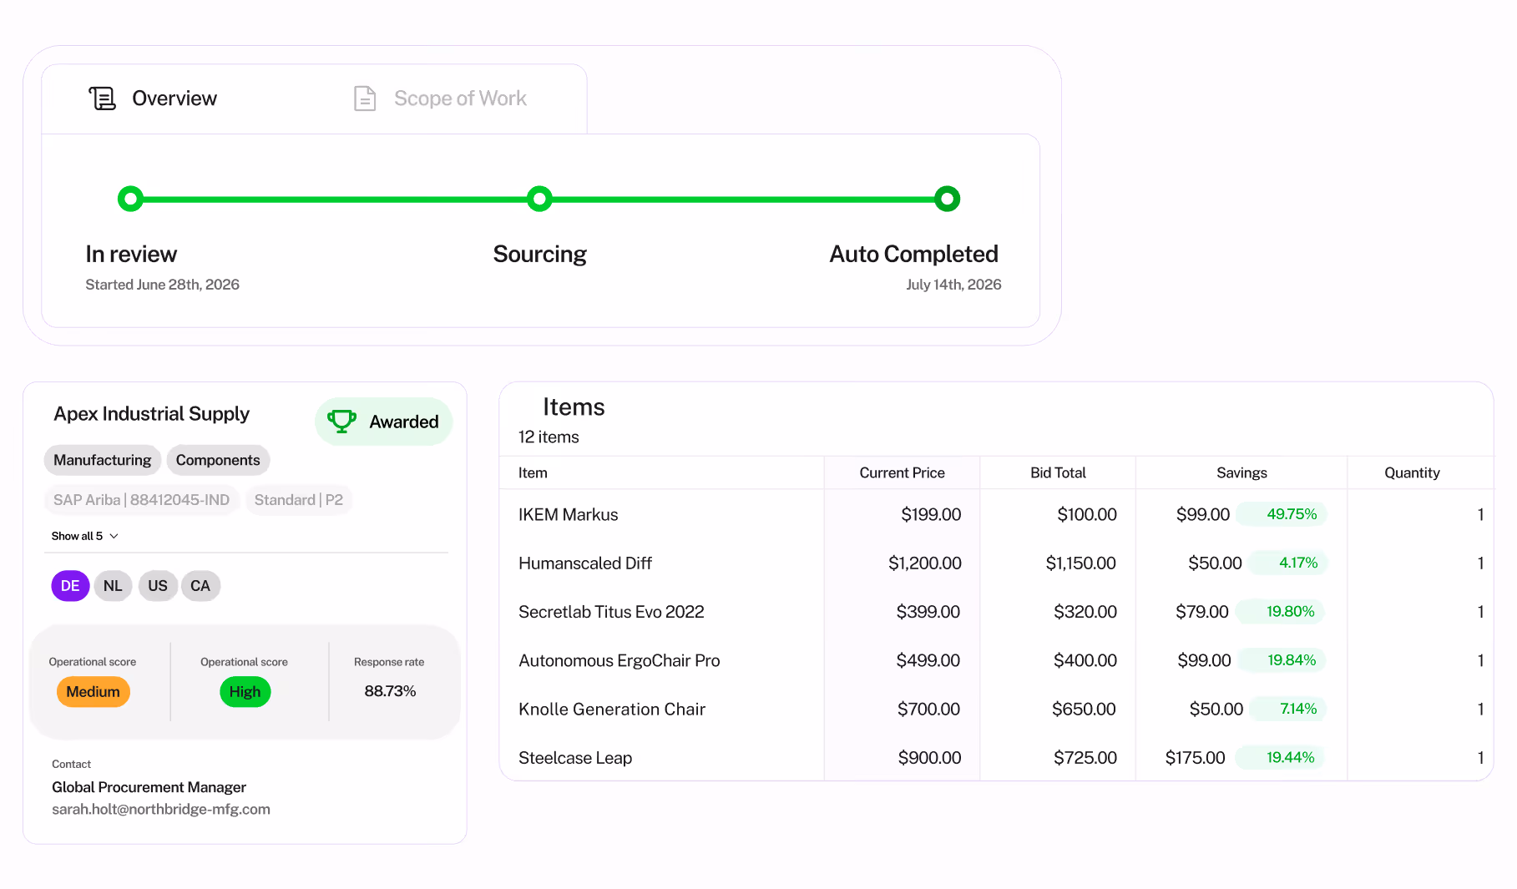Email sarah.holt@northbridge-mfg.com
1517x889 pixels.
coord(161,808)
